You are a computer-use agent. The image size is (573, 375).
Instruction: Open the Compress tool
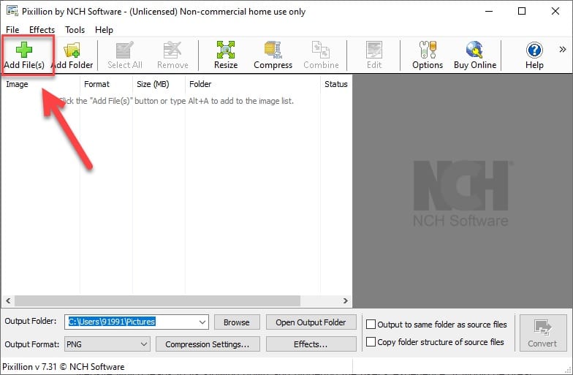point(273,56)
